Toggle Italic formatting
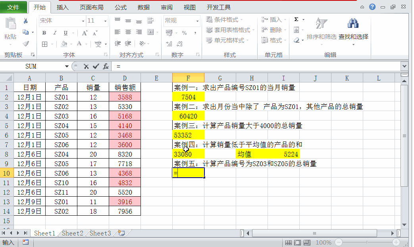 click(55, 33)
